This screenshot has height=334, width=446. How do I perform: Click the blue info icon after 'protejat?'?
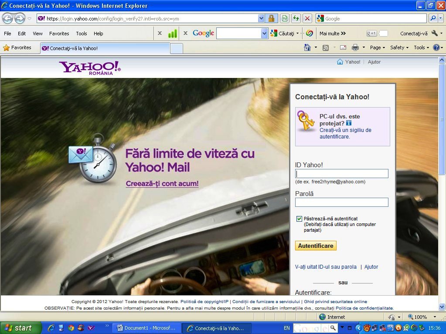tap(349, 123)
